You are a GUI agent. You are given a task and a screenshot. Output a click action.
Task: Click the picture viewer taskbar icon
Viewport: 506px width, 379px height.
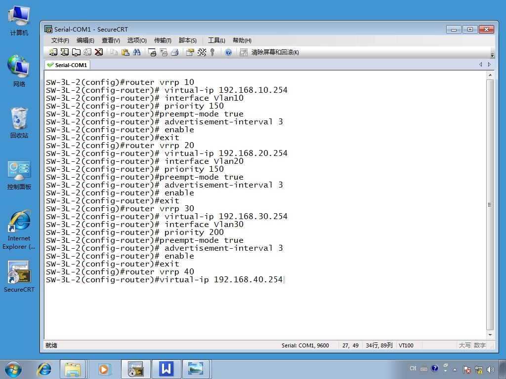pyautogui.click(x=196, y=369)
